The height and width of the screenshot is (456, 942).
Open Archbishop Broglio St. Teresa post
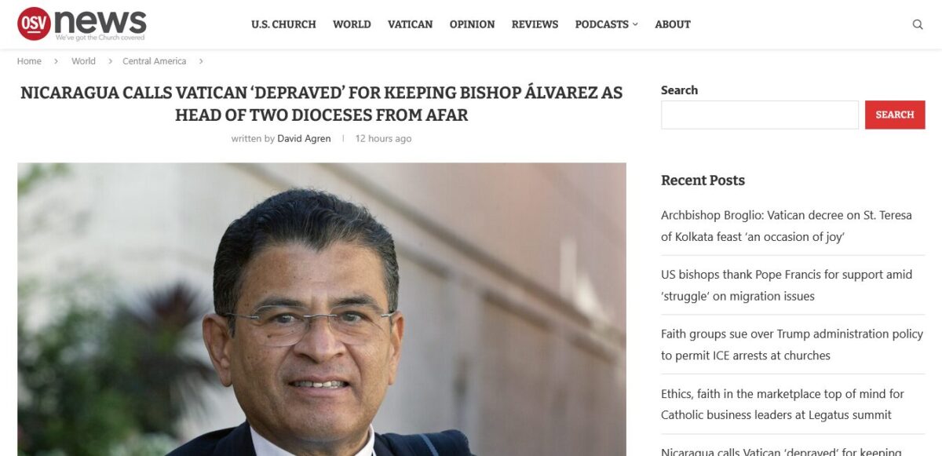[x=787, y=225]
